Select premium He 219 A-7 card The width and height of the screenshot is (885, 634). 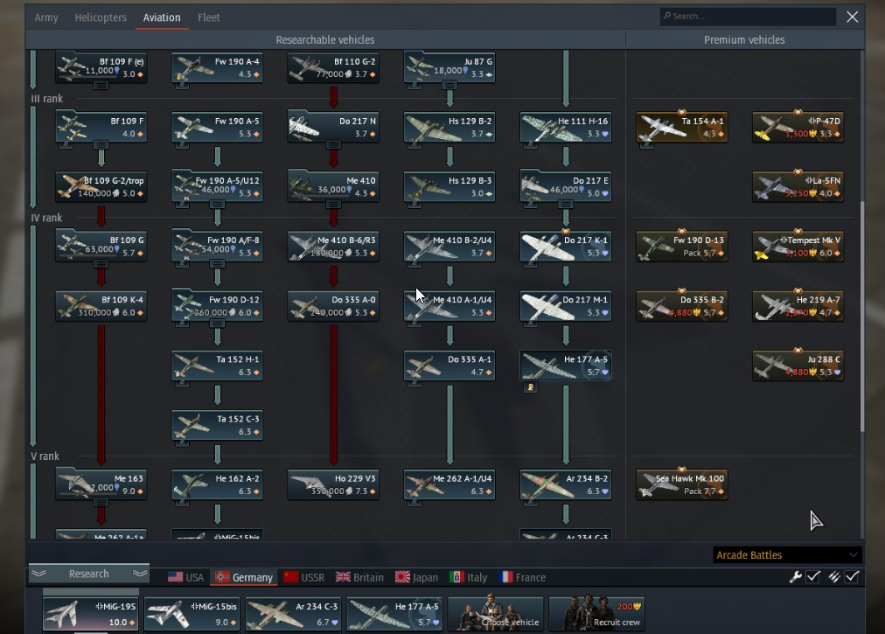(x=798, y=305)
